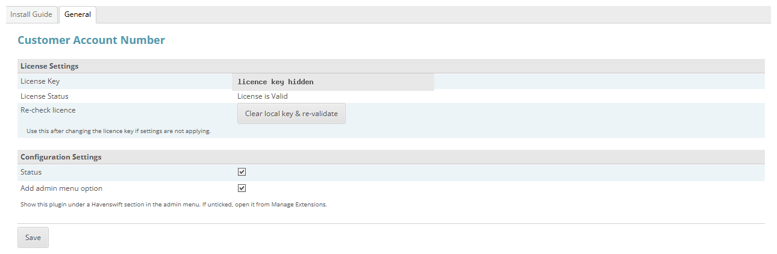
Task: Switch to the Install Guide tab
Action: coord(31,14)
